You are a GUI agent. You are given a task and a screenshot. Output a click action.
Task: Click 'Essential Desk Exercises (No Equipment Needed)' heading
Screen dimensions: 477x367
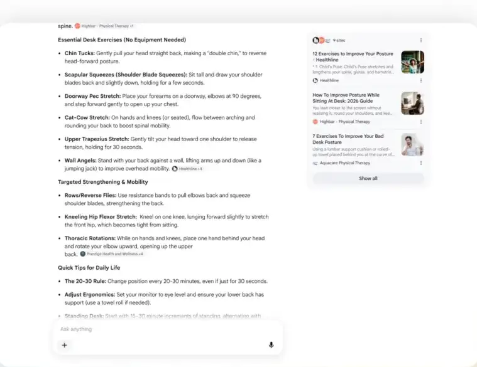click(x=122, y=40)
